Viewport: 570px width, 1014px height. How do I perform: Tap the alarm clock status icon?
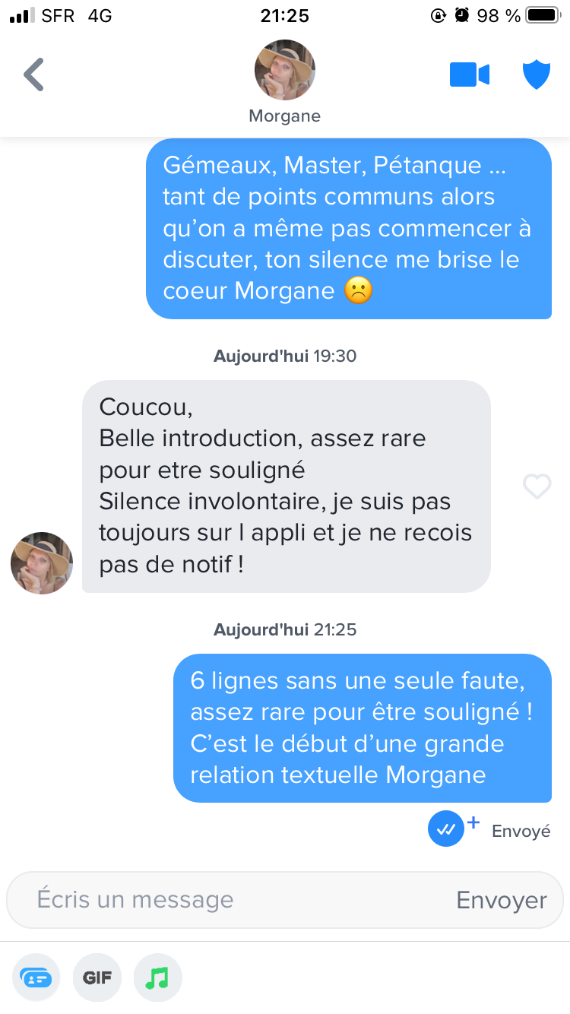click(461, 15)
